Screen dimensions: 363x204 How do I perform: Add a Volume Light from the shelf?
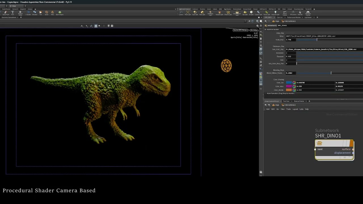point(220,13)
